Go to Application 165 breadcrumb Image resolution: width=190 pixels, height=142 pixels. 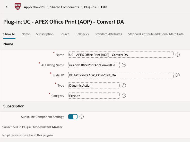(x=34, y=7)
